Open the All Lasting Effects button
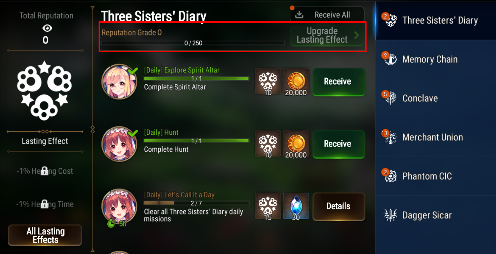The height and width of the screenshot is (254, 496). tap(45, 235)
